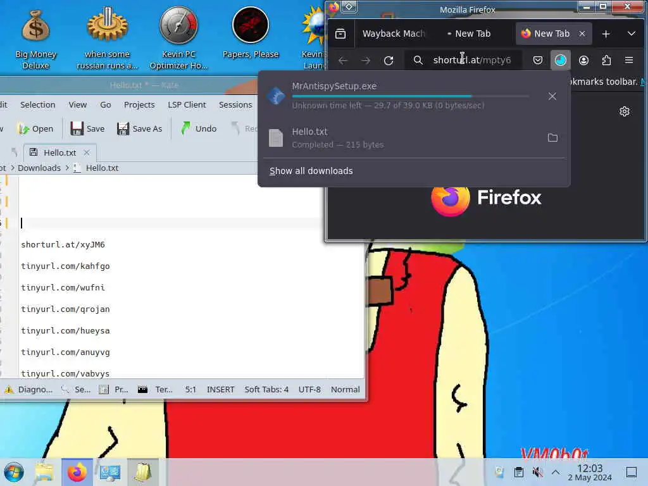Click the 5:1 cursor position indicator
This screenshot has height=486, width=648.
click(190, 389)
